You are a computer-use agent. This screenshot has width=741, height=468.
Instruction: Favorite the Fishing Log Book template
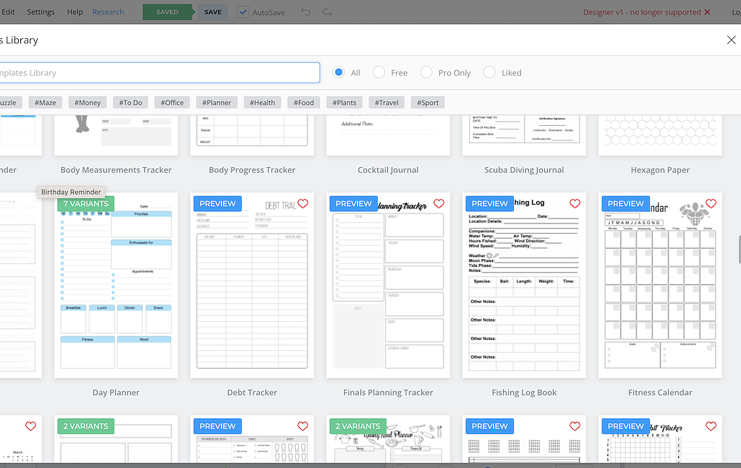click(x=575, y=204)
